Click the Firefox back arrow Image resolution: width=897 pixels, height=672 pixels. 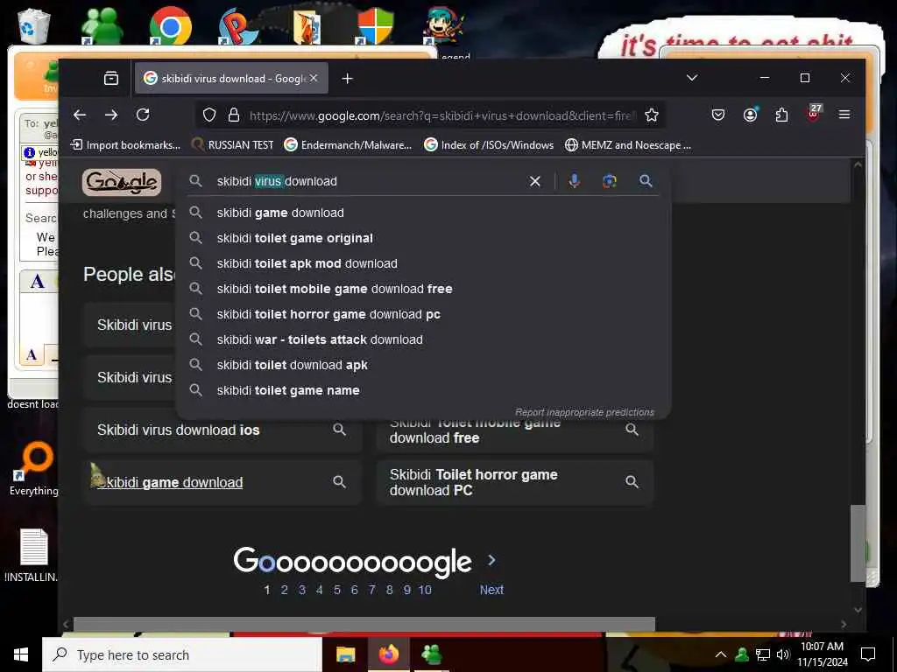[x=80, y=115]
